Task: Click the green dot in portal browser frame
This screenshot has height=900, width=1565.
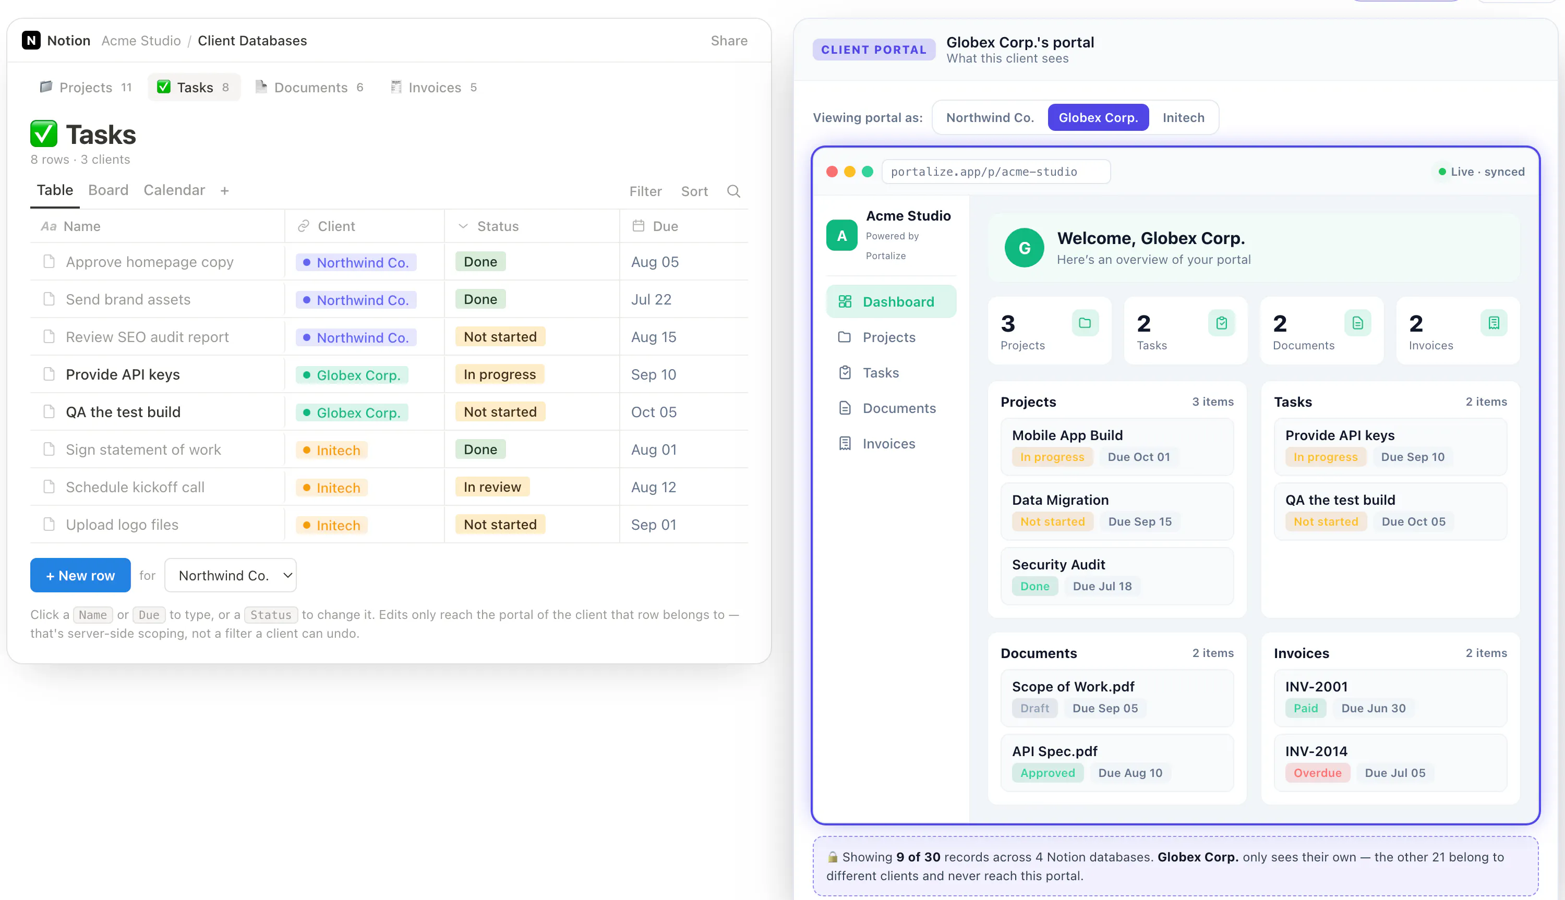Action: pos(868,171)
